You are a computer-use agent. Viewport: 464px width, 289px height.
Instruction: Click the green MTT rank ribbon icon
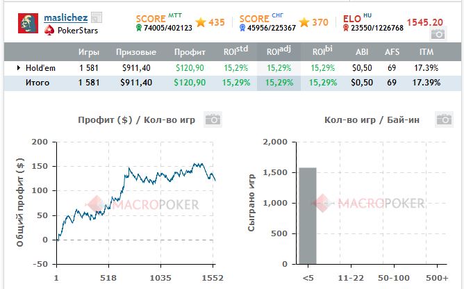click(138, 28)
